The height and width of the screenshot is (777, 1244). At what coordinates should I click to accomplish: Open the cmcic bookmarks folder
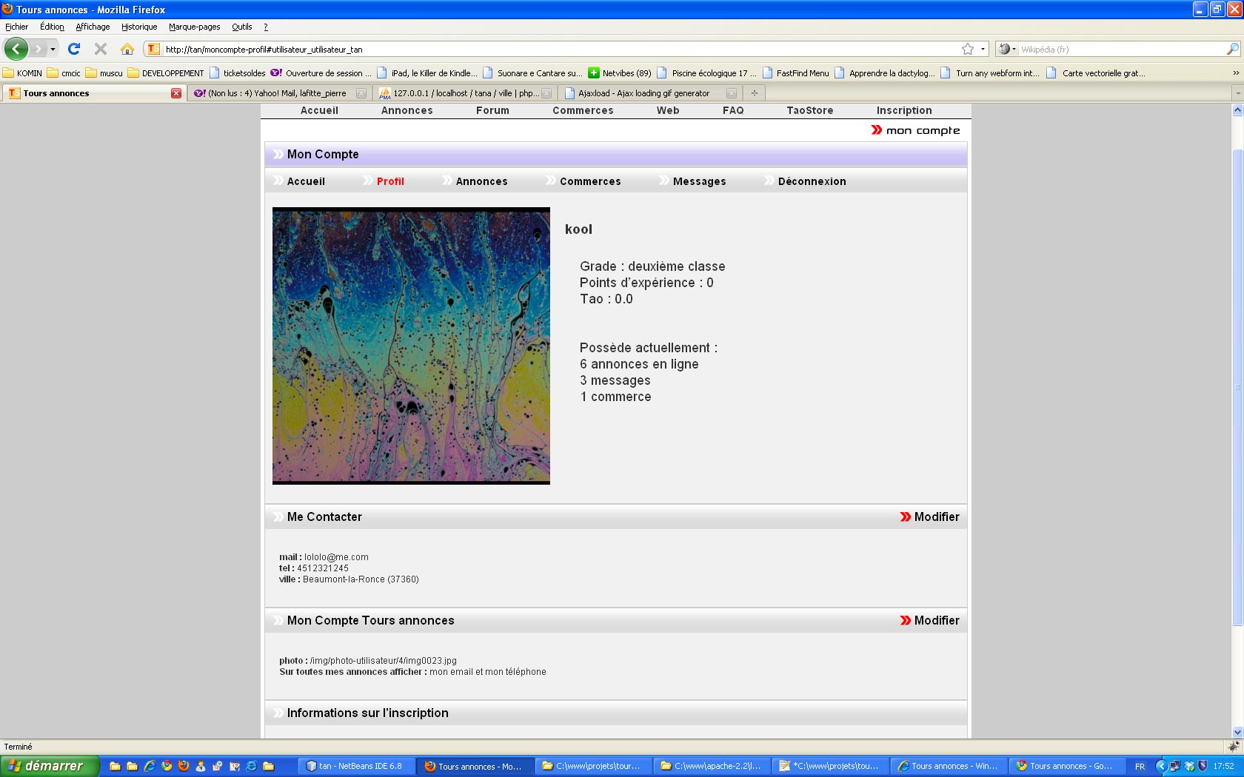64,73
